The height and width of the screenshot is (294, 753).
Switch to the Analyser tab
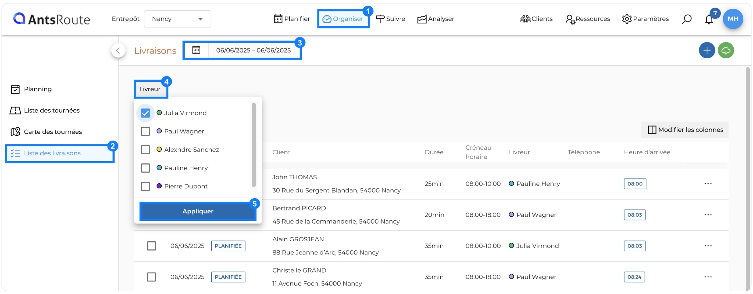pos(436,19)
